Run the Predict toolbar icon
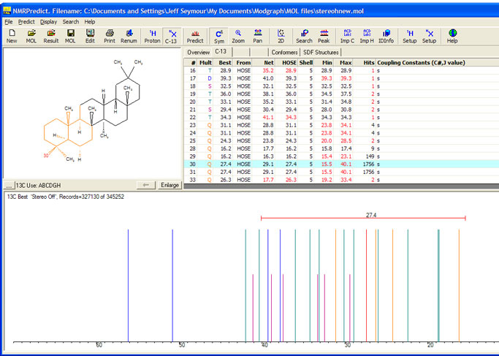 pos(195,36)
